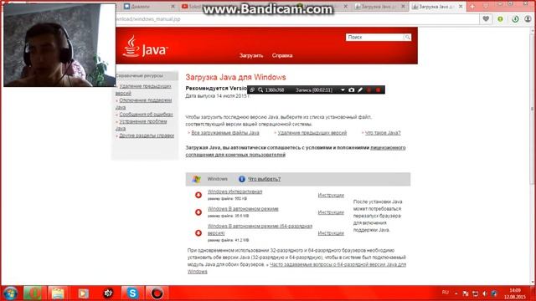Open the Устранение проблем Java sidebar link
The image size is (536, 301).
(x=142, y=125)
